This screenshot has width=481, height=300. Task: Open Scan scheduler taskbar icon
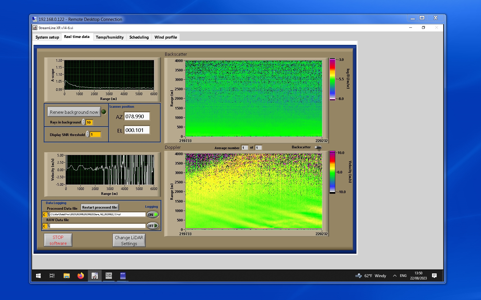(x=109, y=276)
